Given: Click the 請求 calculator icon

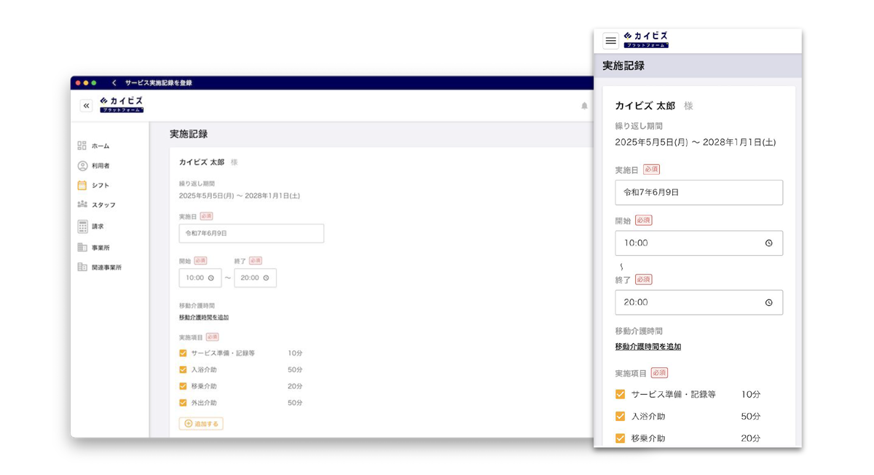Looking at the screenshot, I should [x=82, y=226].
